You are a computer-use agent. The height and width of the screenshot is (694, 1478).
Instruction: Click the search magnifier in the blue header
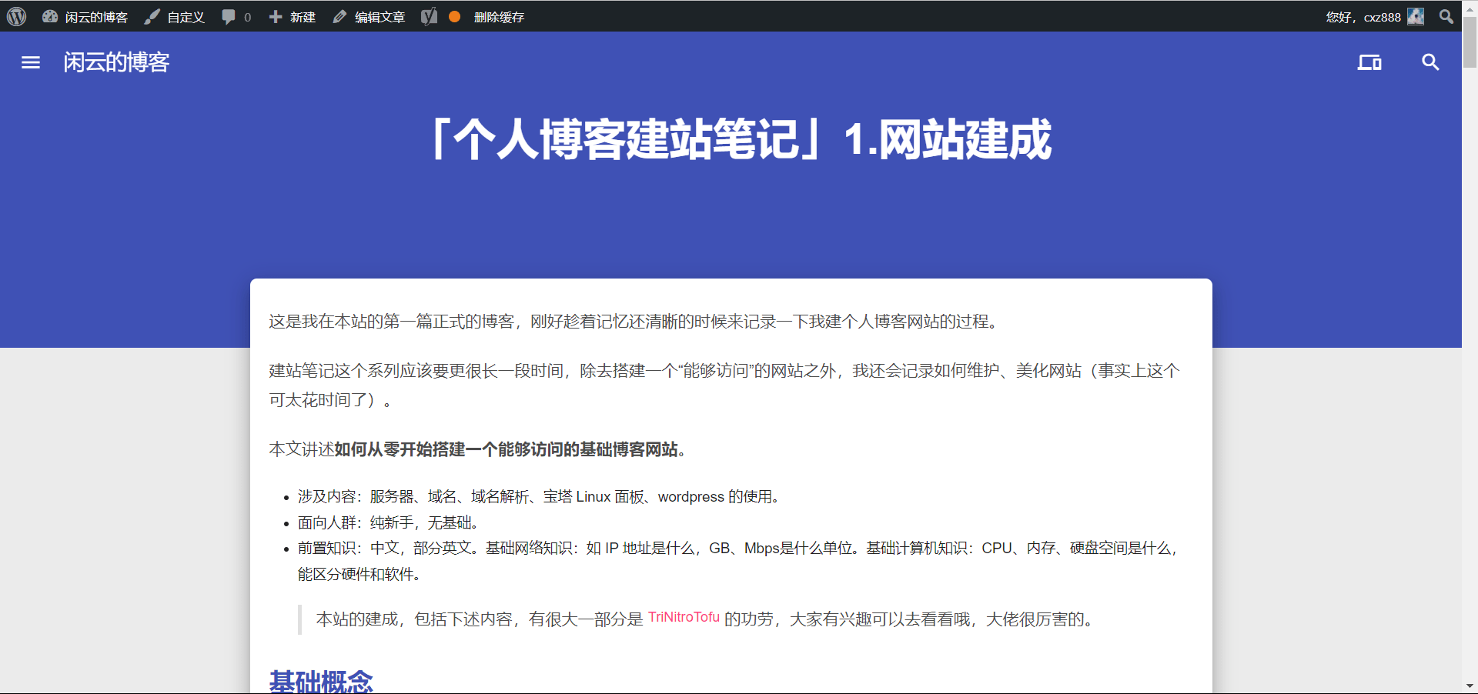1430,63
